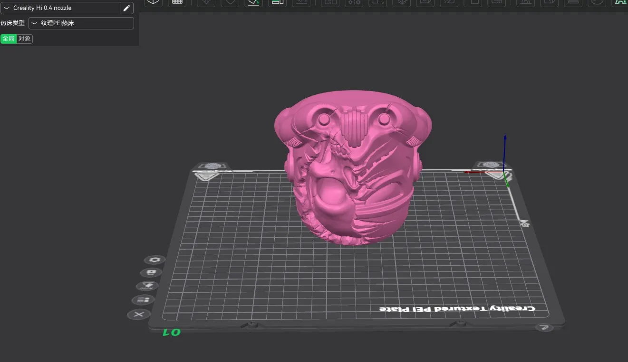Click the list-style round icon beside the plate
The height and width of the screenshot is (362, 628).
(143, 300)
